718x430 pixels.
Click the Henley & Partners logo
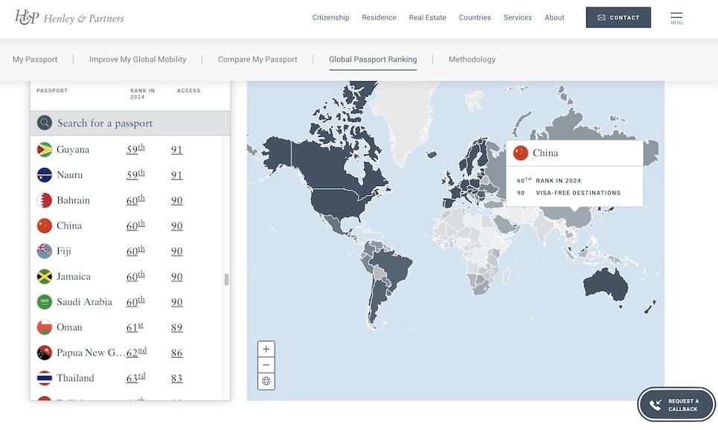click(69, 17)
